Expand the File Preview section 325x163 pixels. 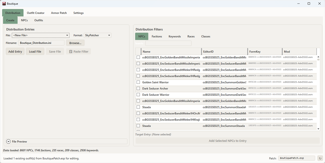pyautogui.click(x=9, y=141)
